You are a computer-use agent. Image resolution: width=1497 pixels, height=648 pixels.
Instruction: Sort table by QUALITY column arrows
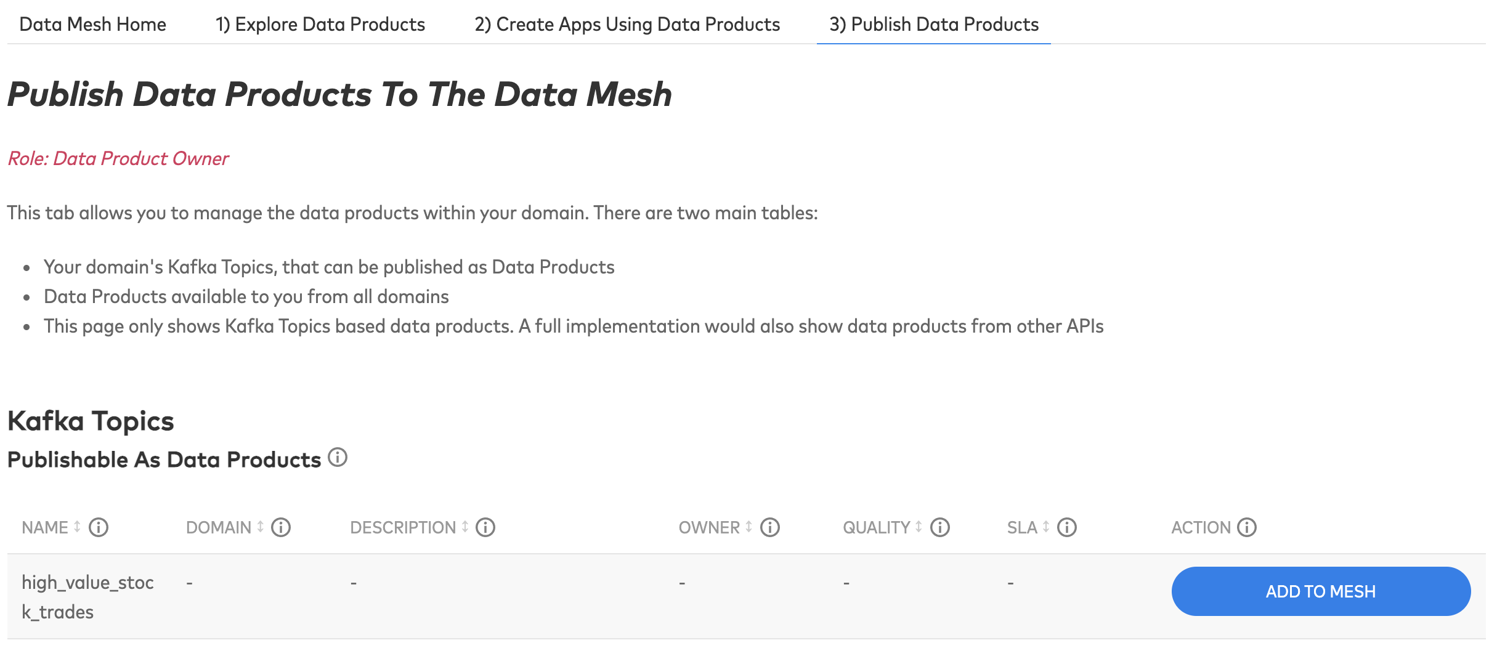point(919,527)
